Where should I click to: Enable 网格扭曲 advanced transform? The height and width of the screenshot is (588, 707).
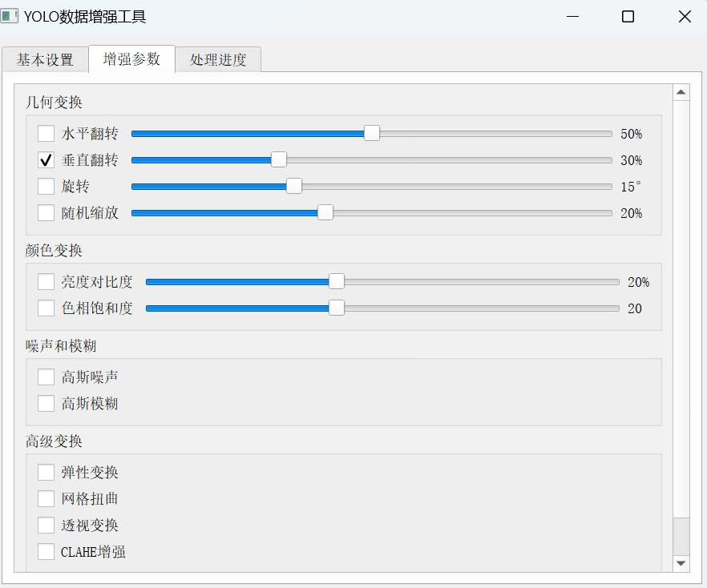coord(46,499)
